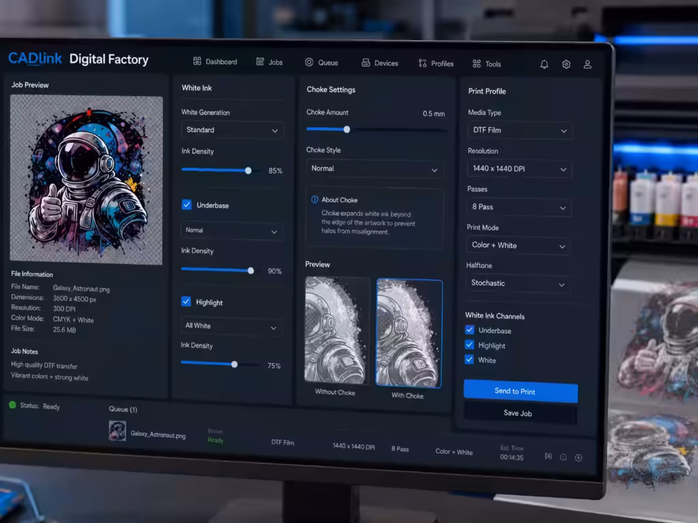698x523 pixels.
Task: Toggle the Underbase white ink channel
Action: (x=469, y=330)
